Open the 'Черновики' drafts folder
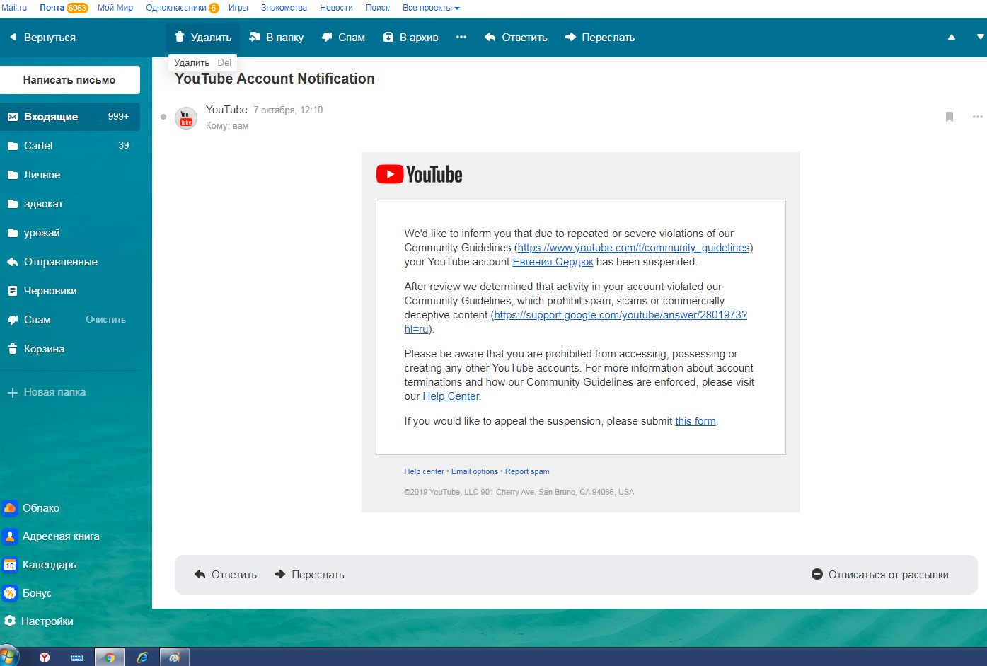The width and height of the screenshot is (987, 666). point(69,291)
